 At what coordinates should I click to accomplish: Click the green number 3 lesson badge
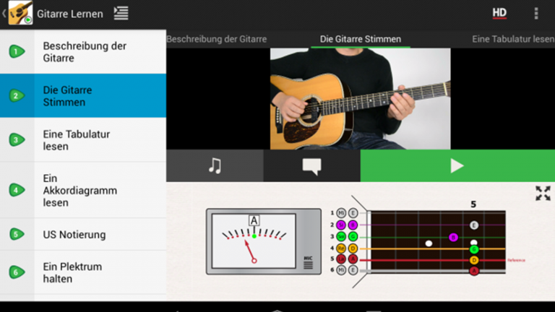[17, 140]
